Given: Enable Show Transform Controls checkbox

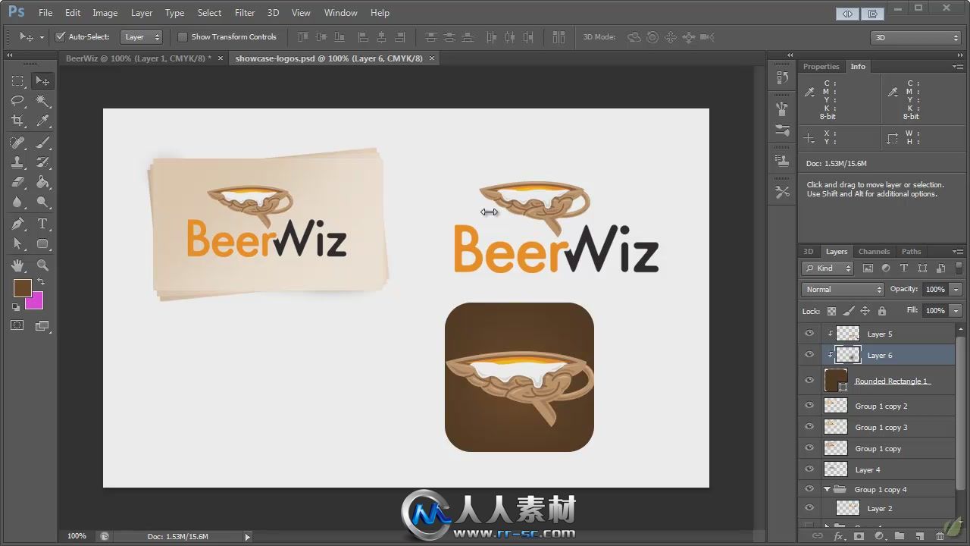Looking at the screenshot, I should point(182,36).
